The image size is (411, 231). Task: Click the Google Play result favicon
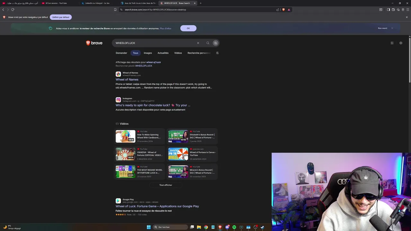point(118,201)
